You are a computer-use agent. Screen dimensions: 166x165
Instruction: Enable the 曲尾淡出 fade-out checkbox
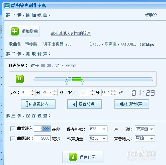click(x=13, y=139)
